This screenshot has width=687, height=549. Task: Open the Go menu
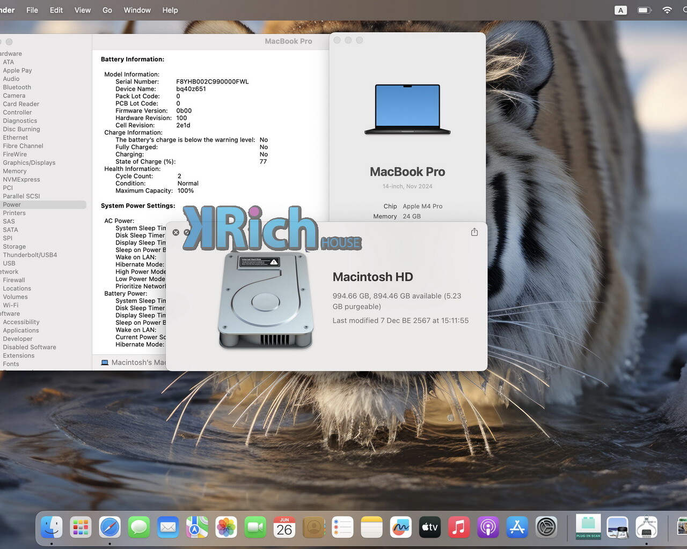click(107, 10)
